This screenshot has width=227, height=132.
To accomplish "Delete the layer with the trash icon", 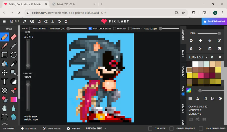I will click(x=191, y=49).
